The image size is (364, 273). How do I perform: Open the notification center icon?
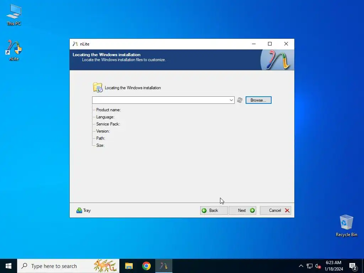pyautogui.click(x=353, y=266)
